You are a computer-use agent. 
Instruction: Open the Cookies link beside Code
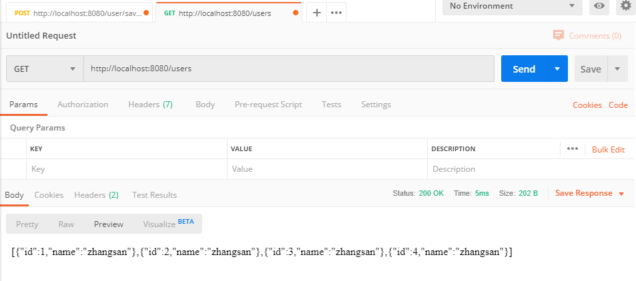pos(587,105)
